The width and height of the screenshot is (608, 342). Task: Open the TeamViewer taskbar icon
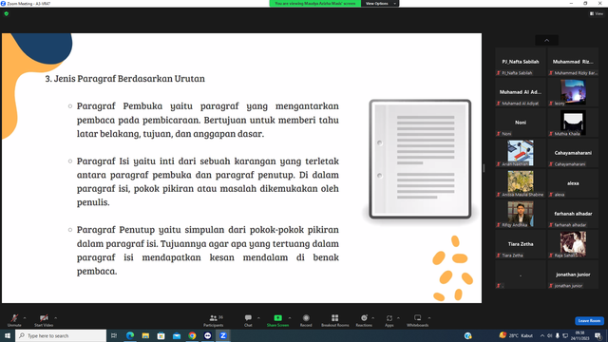[x=207, y=335]
